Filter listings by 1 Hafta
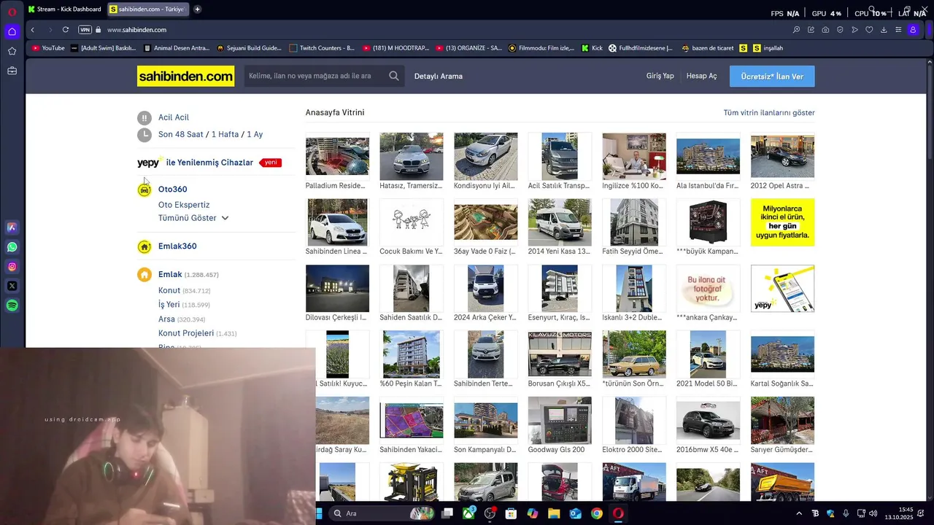Viewport: 934px width, 525px height. tap(225, 135)
